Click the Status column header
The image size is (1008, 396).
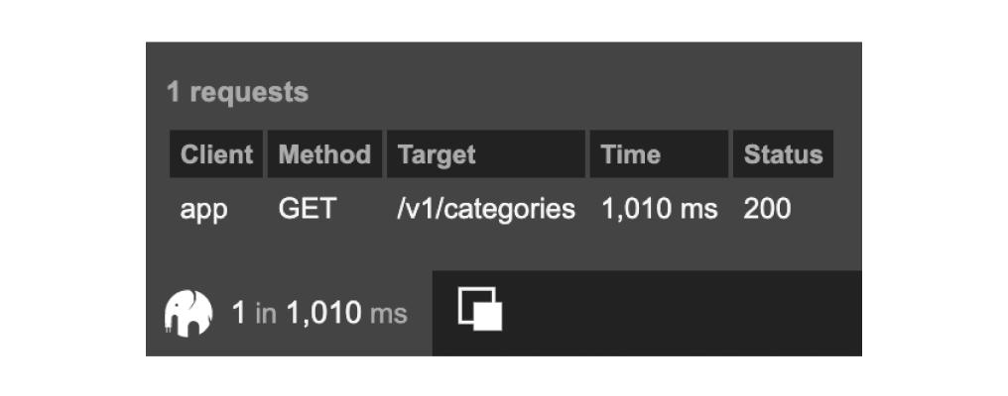(x=783, y=154)
